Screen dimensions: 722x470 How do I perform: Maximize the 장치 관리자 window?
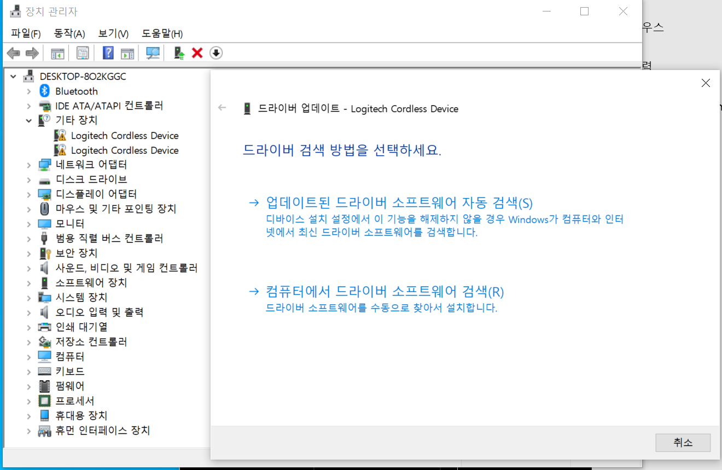(584, 11)
